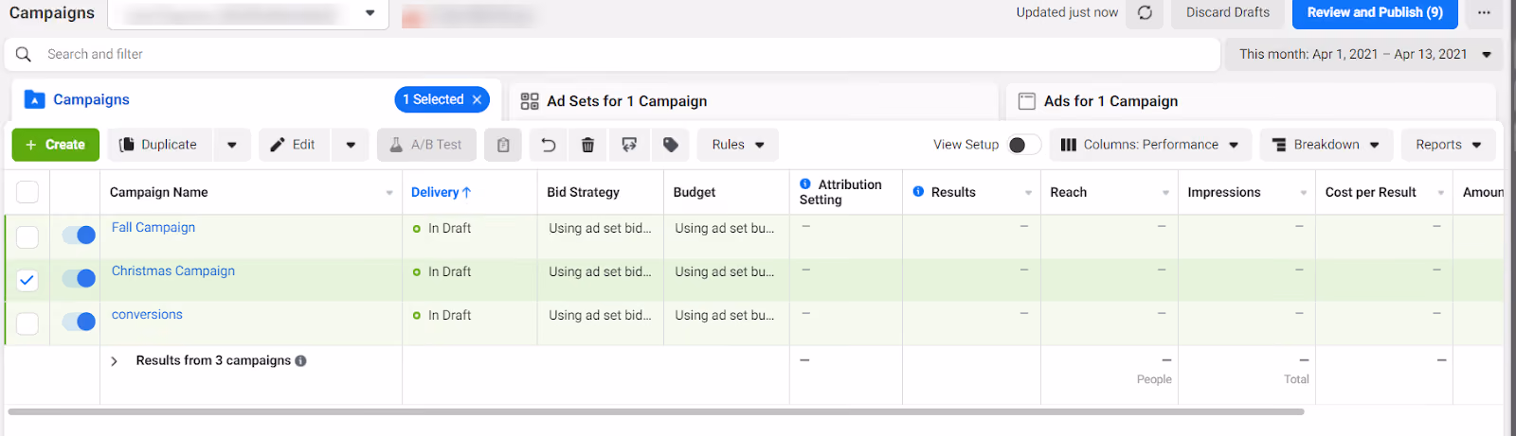Expand Results from 3 campaigns row
Viewport: 1516px width, 436px height.
coord(114,361)
